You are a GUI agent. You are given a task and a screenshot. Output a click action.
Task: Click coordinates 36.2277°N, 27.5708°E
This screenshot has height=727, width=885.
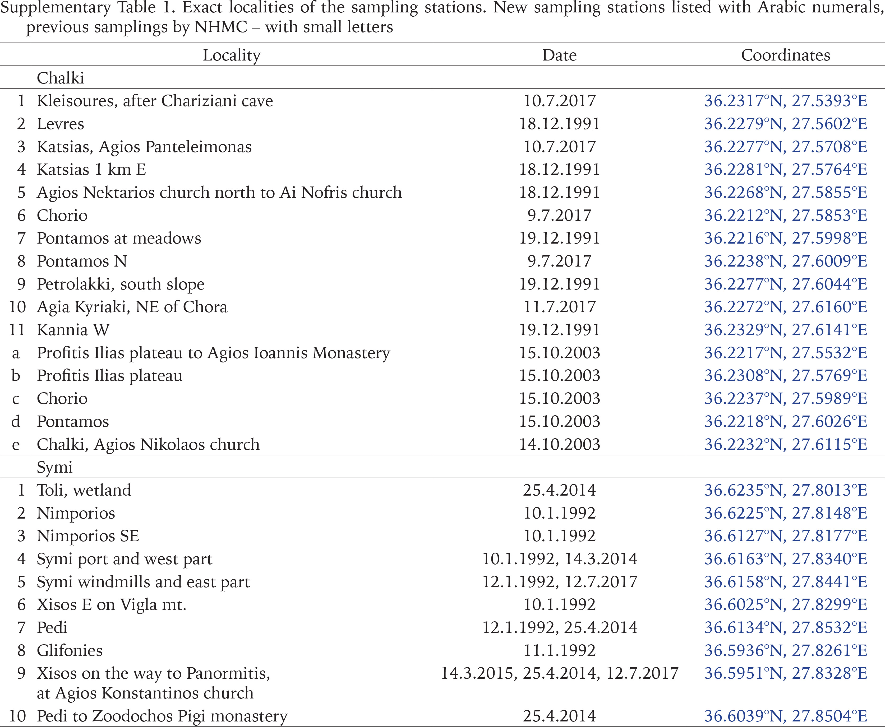786,147
